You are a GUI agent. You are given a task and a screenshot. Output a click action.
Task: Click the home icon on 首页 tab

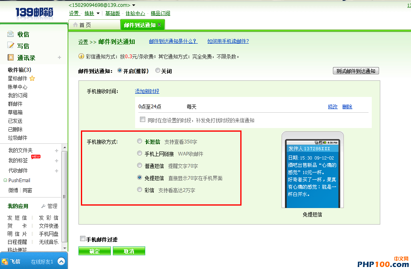point(75,25)
